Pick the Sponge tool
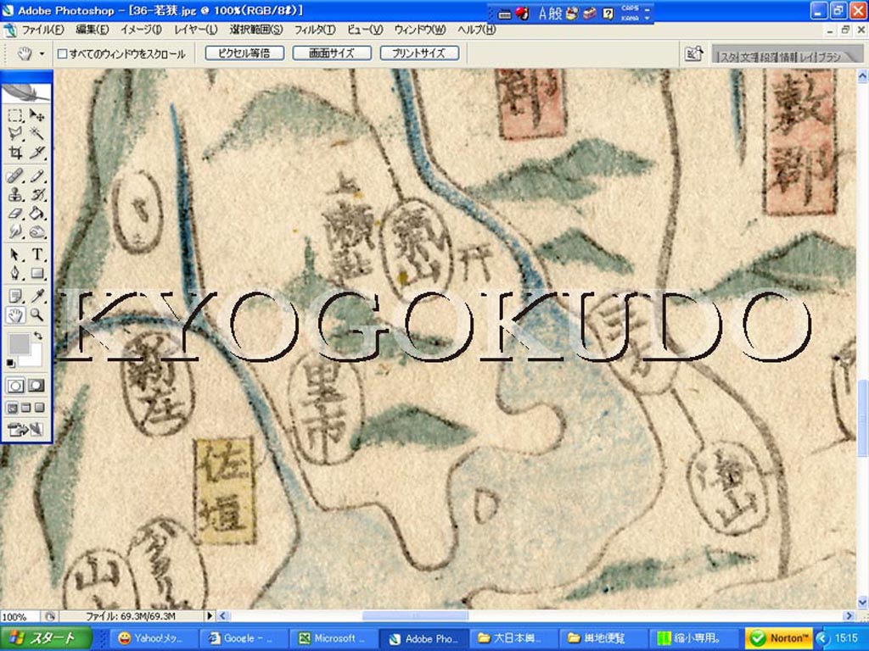 coord(36,231)
